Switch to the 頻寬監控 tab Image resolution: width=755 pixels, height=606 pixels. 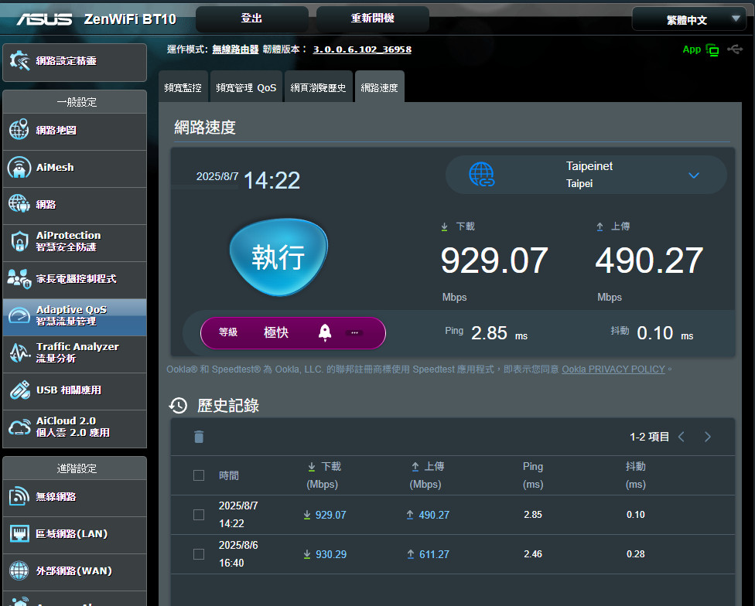183,87
